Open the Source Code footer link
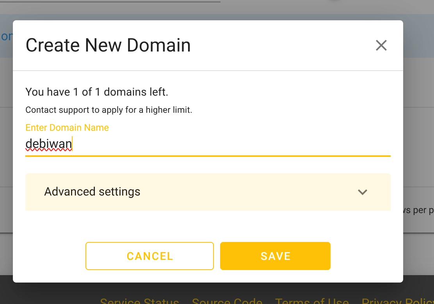Screen dimensions: 434x304 [227, 301]
